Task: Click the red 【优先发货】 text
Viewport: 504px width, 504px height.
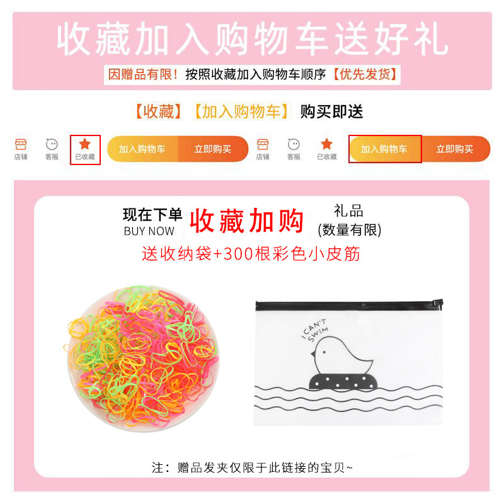Action: [x=365, y=74]
